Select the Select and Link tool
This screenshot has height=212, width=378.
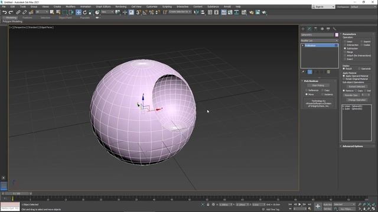(x=18, y=12)
